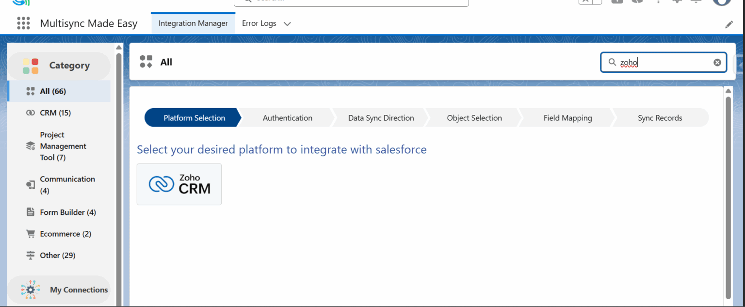Open the App Launcher grid icon
This screenshot has height=307, width=745.
pos(23,23)
